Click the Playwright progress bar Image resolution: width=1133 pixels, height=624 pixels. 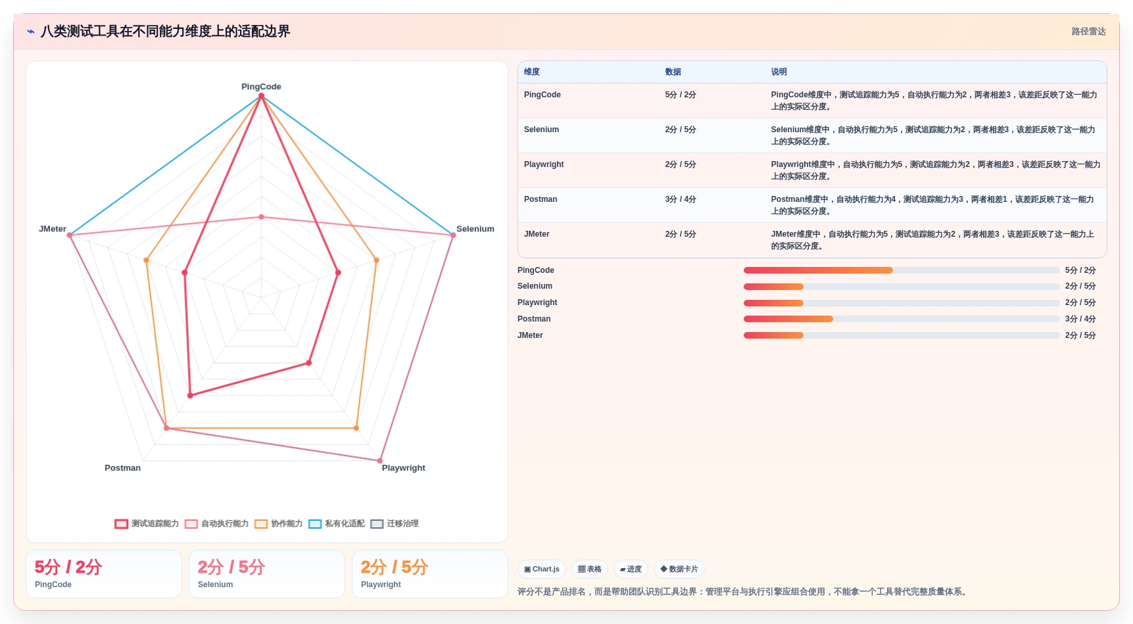tap(902, 303)
